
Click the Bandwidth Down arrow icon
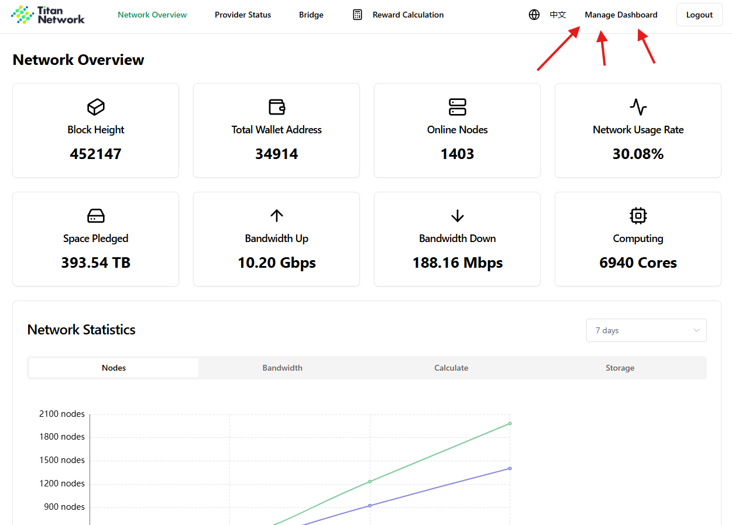pos(458,216)
